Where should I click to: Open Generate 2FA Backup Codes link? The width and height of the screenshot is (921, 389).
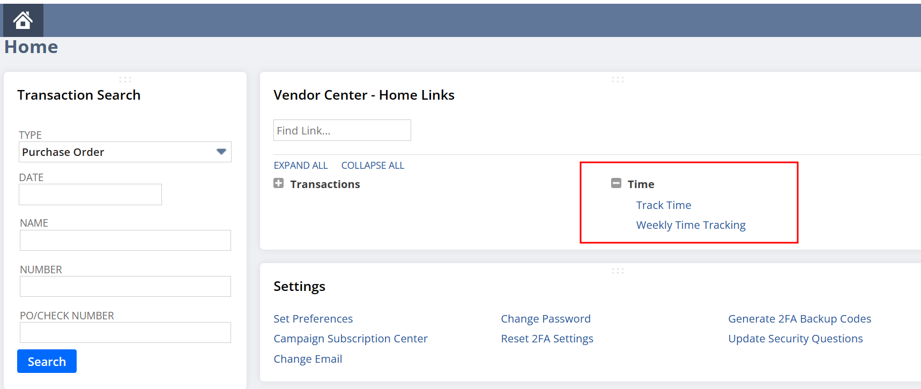(799, 319)
